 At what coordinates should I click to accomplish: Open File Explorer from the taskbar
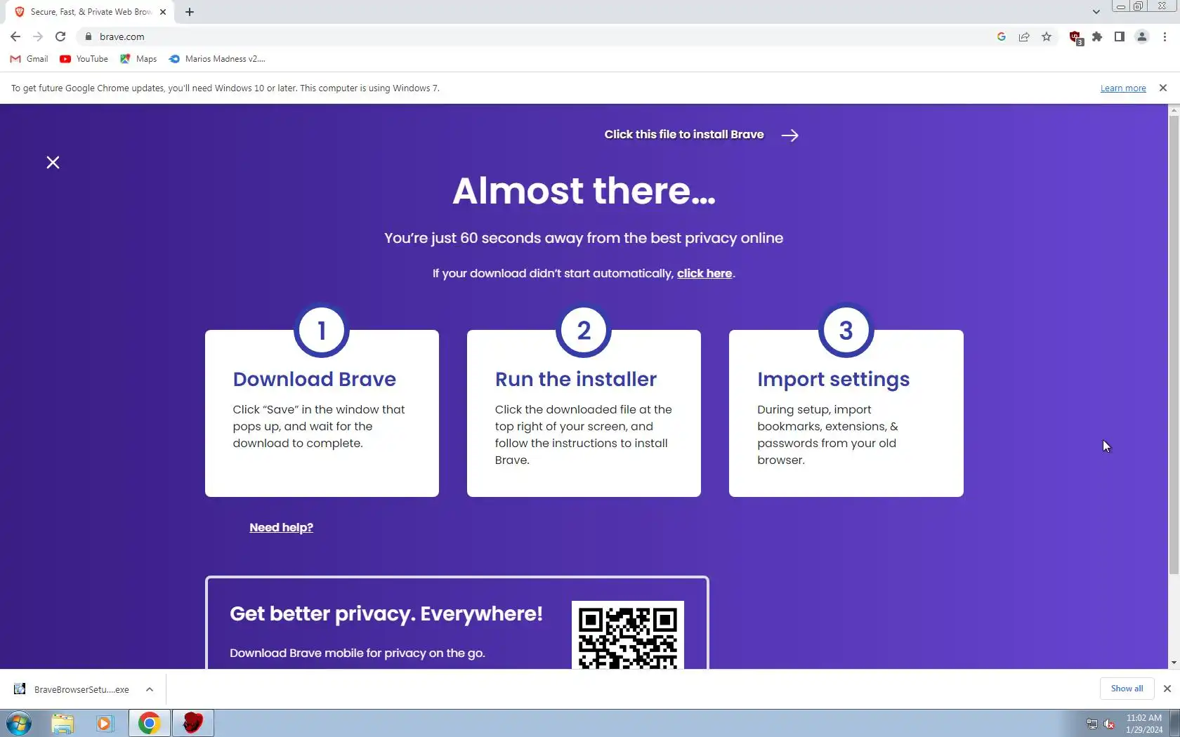[63, 723]
